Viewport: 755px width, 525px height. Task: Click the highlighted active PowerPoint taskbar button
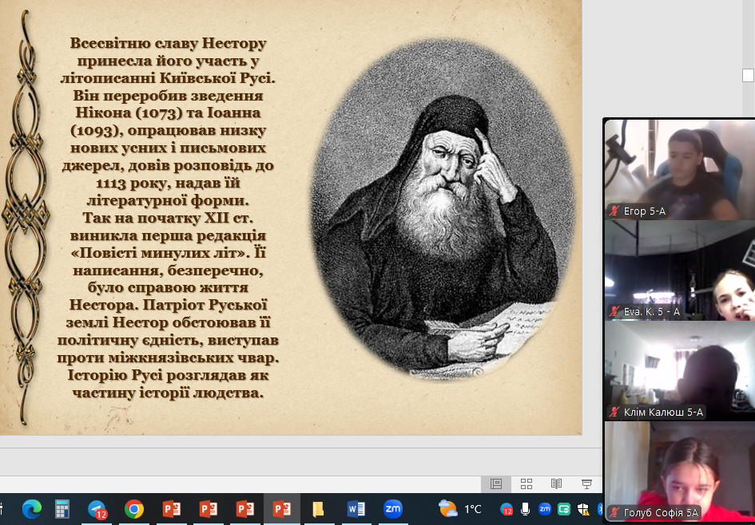click(281, 509)
